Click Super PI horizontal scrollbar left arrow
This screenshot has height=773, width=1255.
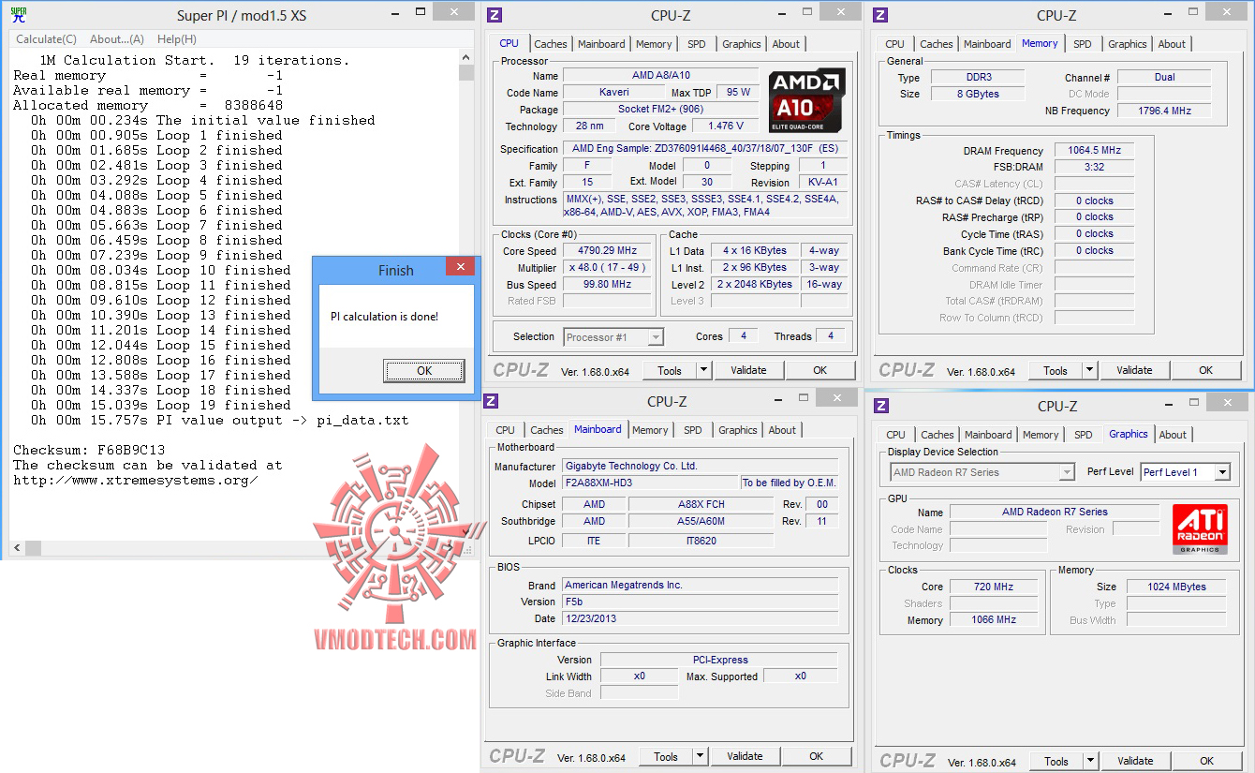(17, 546)
